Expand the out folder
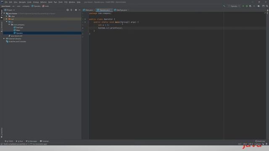Viewport: 269px width, 151px height. (x=7, y=19)
